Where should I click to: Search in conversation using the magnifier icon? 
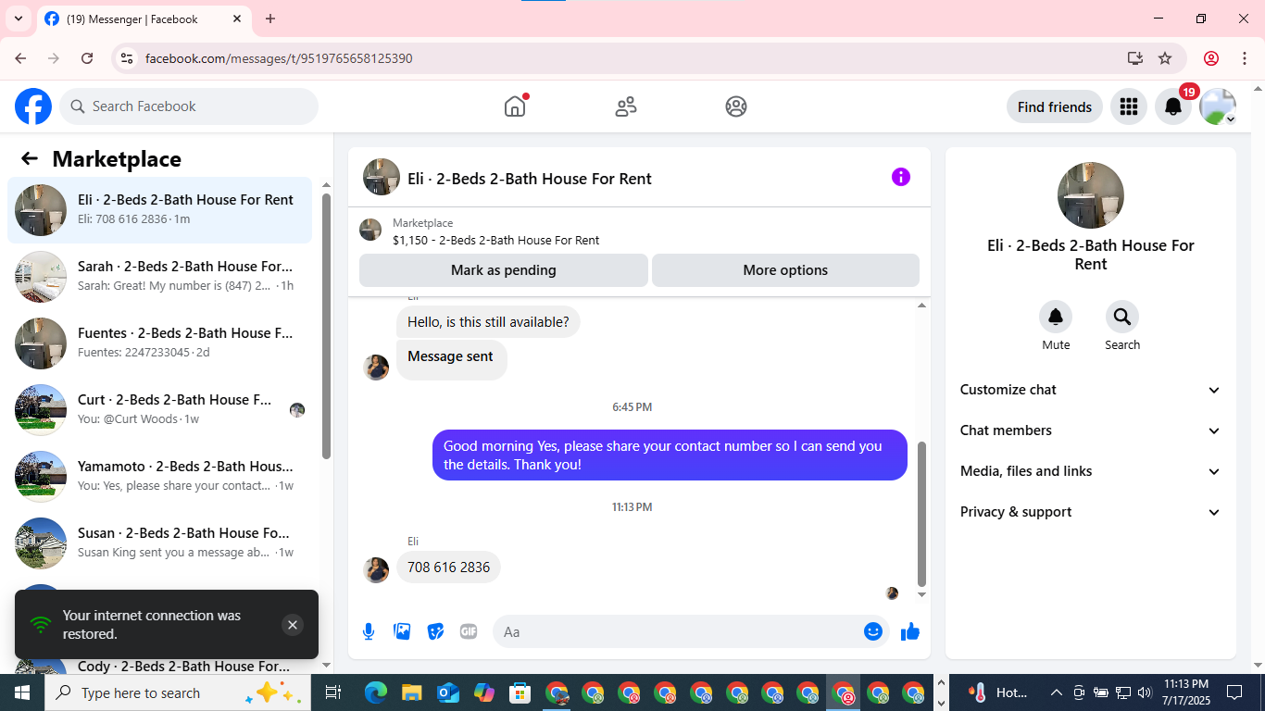coord(1122,318)
